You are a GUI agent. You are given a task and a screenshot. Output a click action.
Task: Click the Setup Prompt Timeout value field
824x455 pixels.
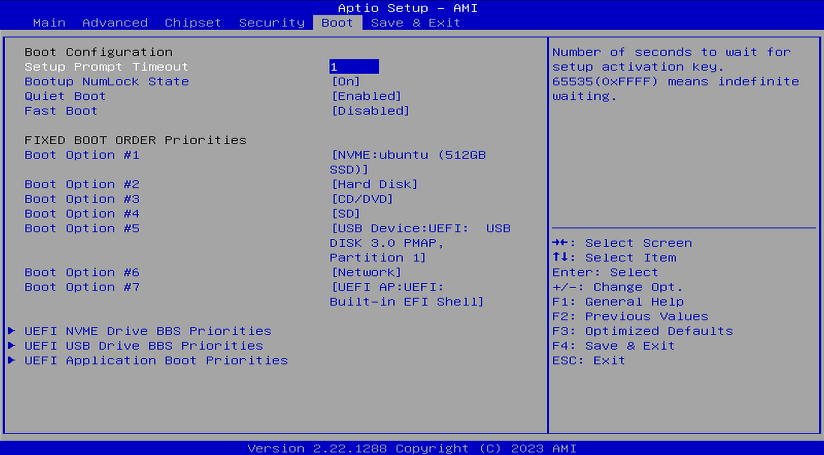tap(354, 67)
